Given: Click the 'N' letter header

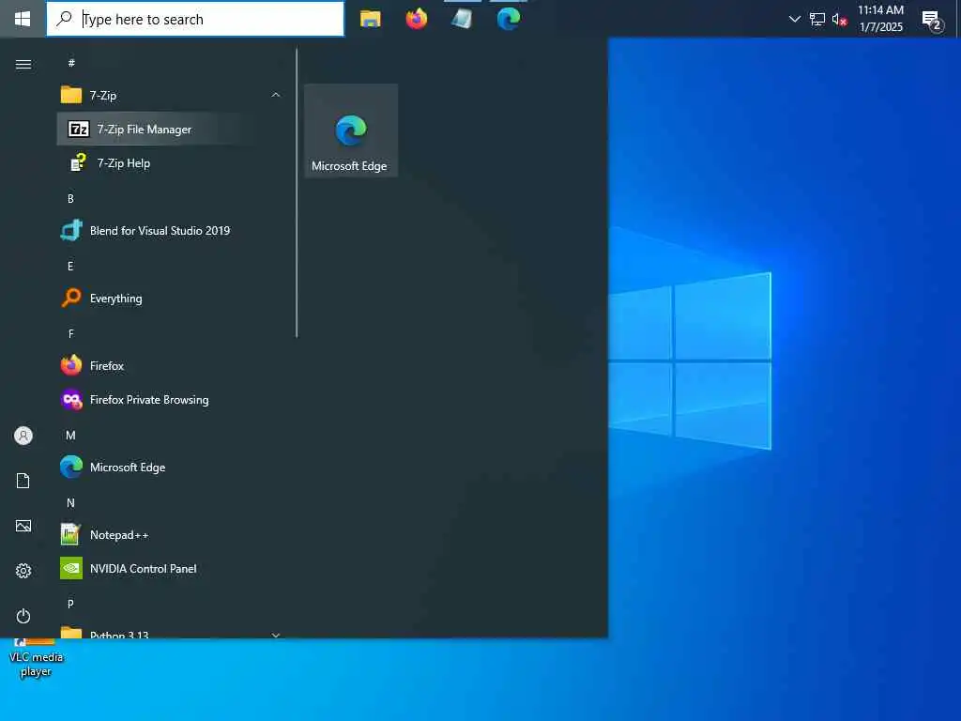Looking at the screenshot, I should 70,503.
